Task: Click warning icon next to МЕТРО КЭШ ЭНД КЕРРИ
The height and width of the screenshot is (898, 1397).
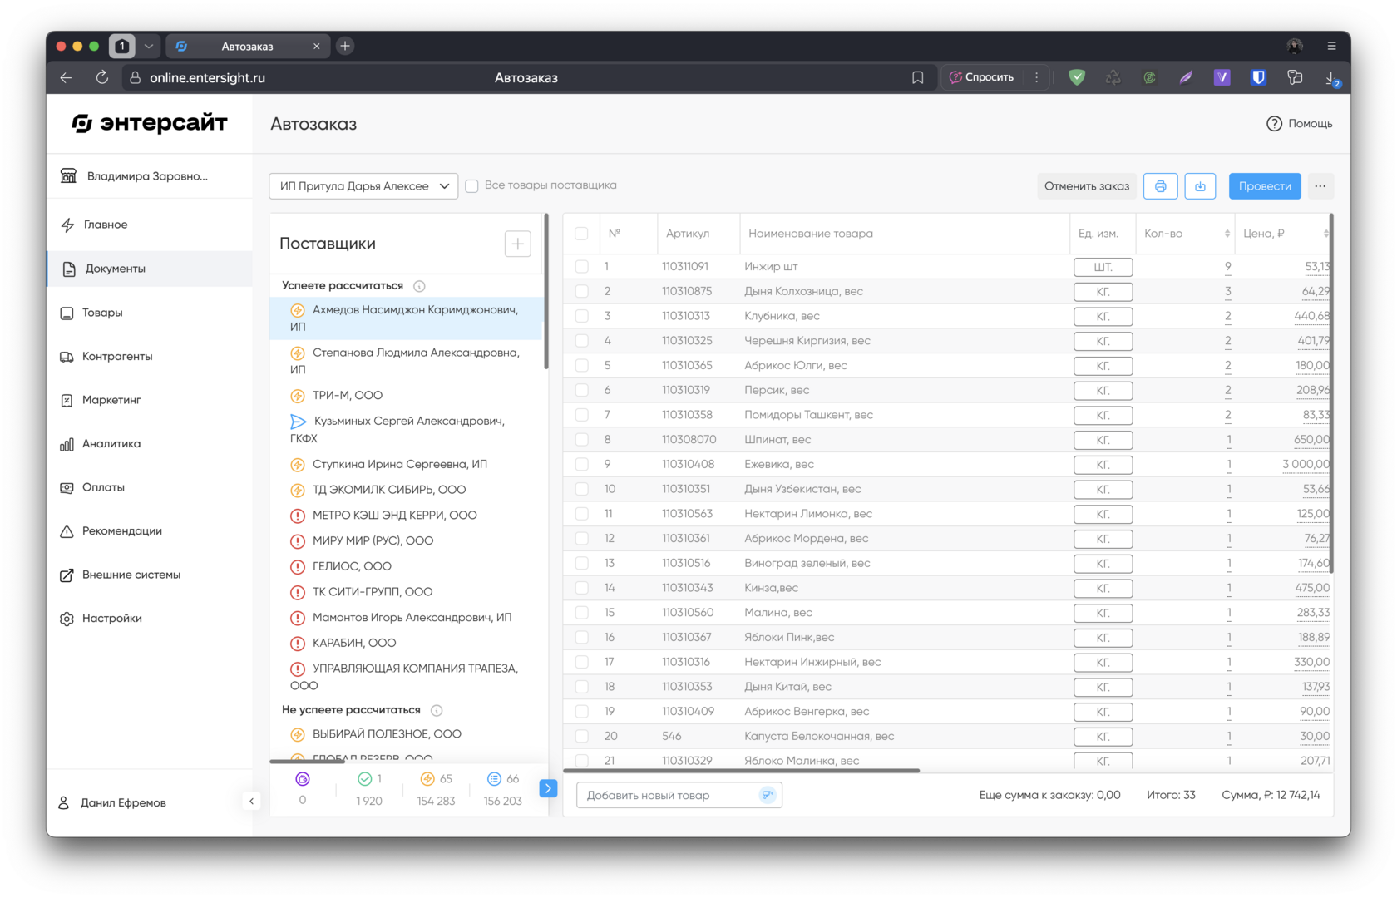Action: click(x=297, y=516)
